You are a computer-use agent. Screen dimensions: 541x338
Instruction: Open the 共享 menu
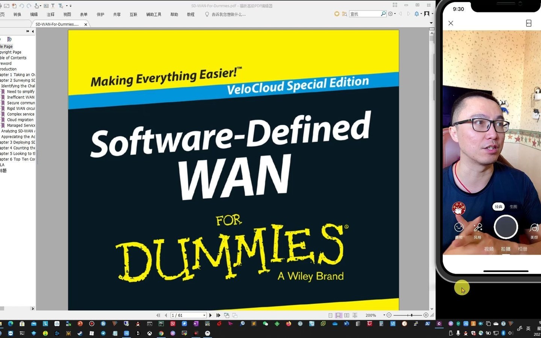pos(117,14)
